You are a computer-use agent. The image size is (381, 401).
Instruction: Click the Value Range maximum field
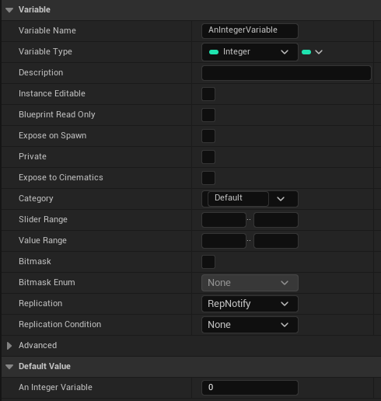(x=276, y=241)
